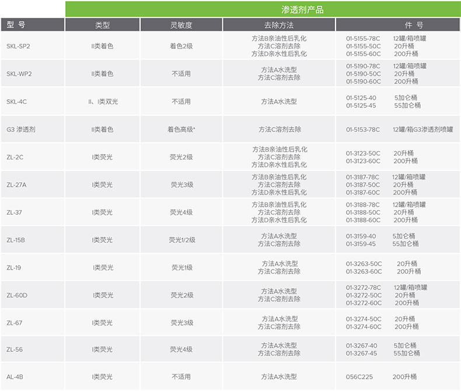
Task: Click the 灵敏度 column header
Action: coord(181,25)
